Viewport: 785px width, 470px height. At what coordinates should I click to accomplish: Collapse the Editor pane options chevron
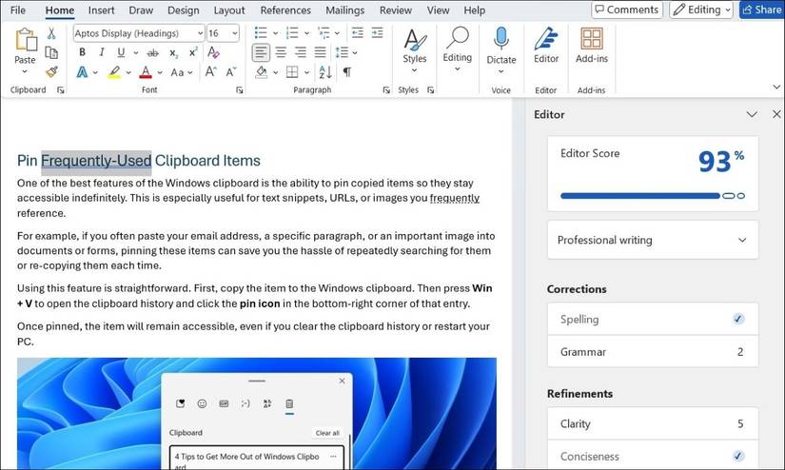752,114
